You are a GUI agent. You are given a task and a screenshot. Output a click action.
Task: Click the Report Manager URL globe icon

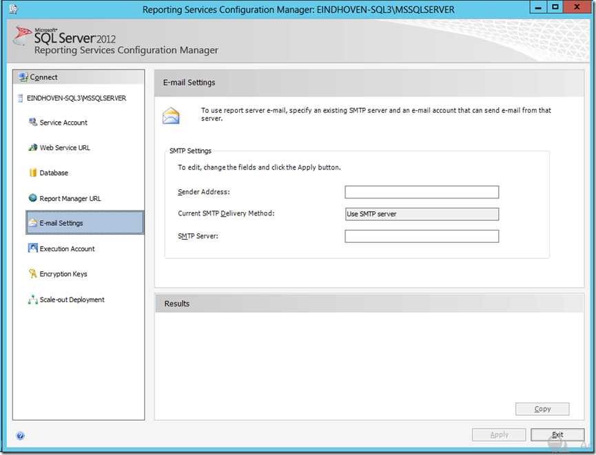33,198
